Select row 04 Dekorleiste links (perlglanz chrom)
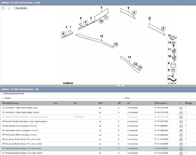The width and height of the screenshot is (196, 155). click(98, 126)
